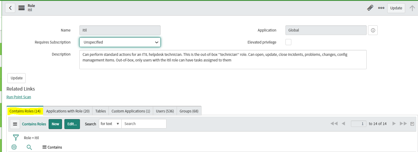418x152 pixels.
Task: Go to next page of list
Action: (x=394, y=124)
